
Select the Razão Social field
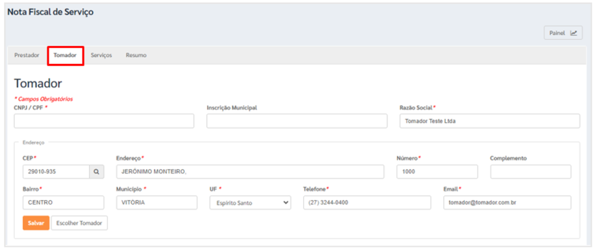[490, 121]
